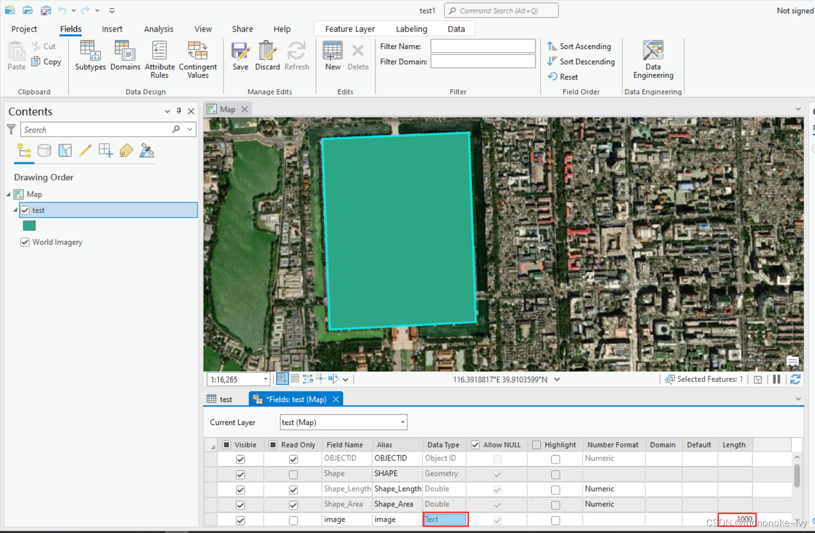This screenshot has height=533, width=815.
Task: Uncheck the World Imagery layer
Action: [25, 242]
